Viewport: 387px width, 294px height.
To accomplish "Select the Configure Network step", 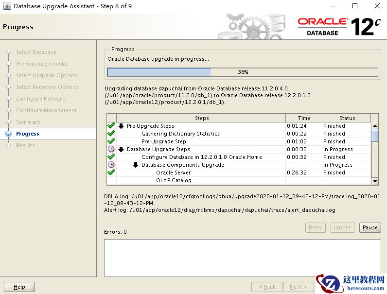I will 40,99.
